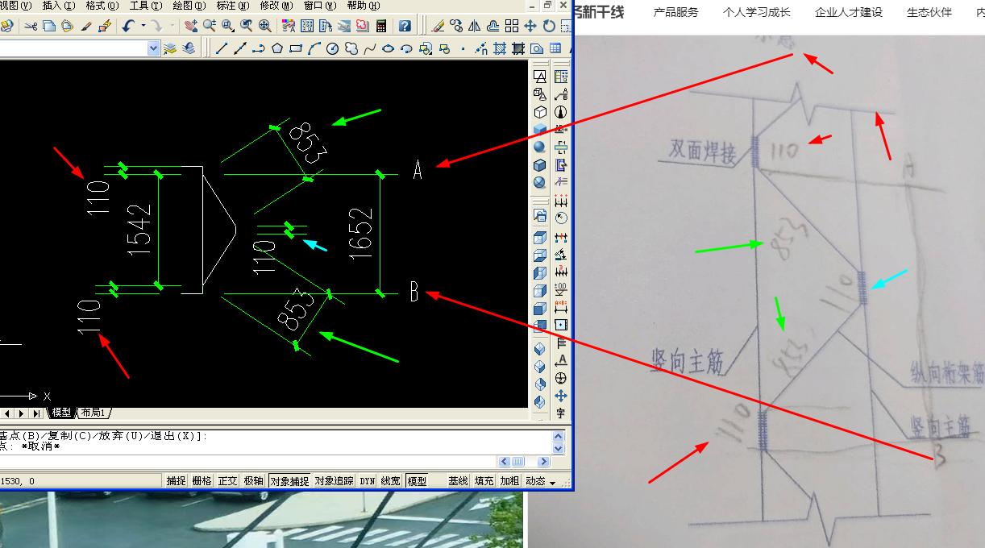Viewport: 985px width, 548px height.
Task: Toggle 线宽 lineweight display in status bar
Action: 391,481
